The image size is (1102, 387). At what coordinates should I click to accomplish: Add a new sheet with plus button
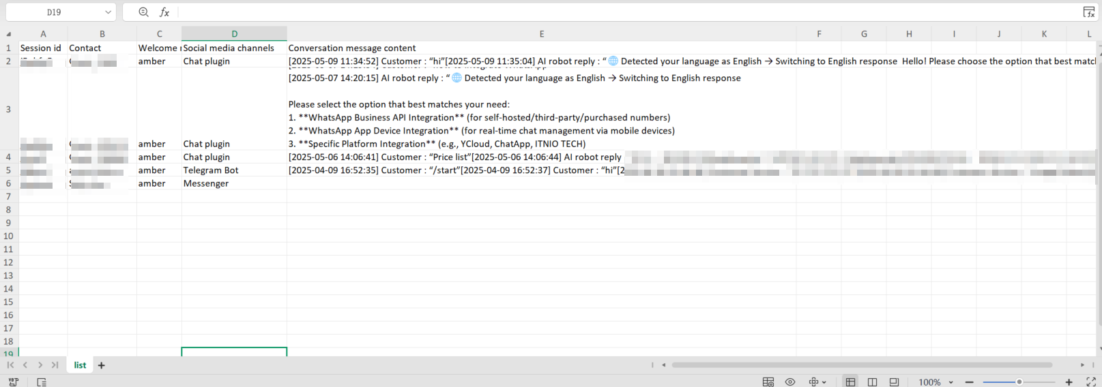tap(102, 365)
